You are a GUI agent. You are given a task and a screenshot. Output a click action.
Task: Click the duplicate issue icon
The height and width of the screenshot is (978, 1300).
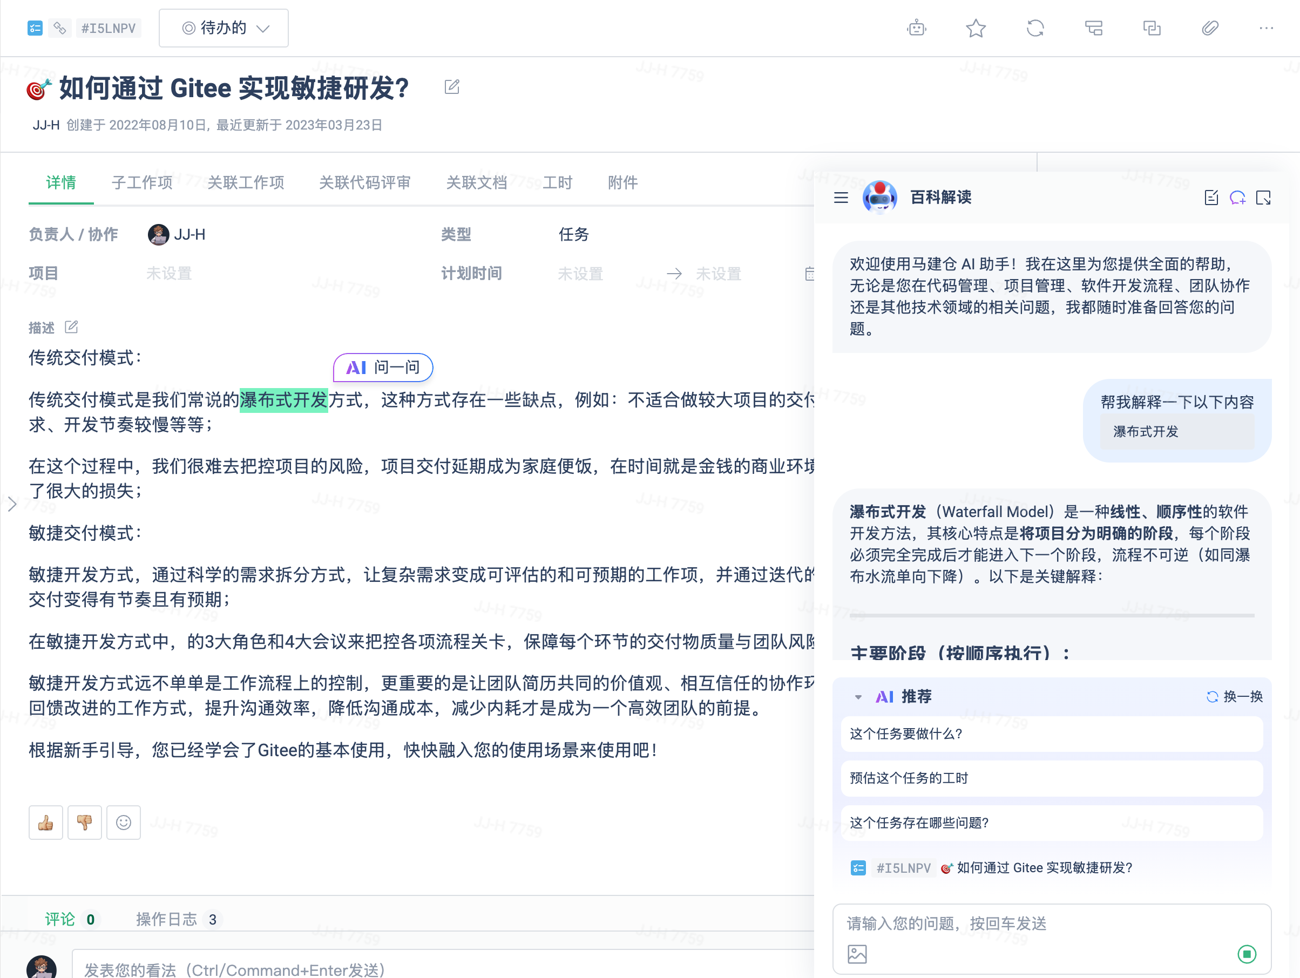click(x=1152, y=28)
